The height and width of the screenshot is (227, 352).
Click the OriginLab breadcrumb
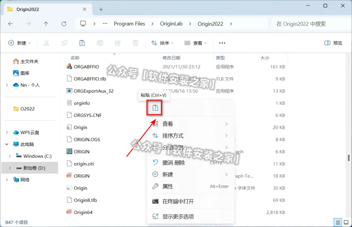coord(171,24)
